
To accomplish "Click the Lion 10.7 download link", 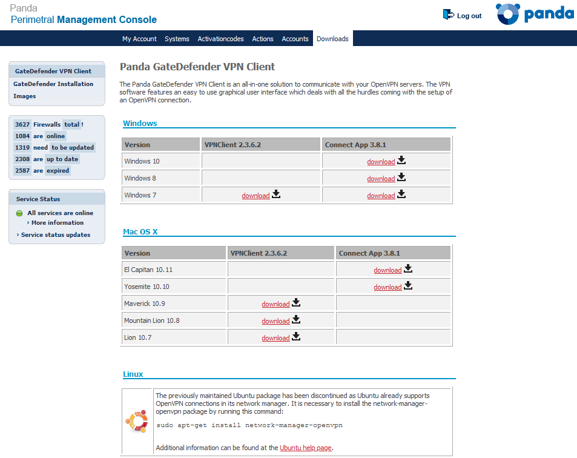I will [275, 338].
